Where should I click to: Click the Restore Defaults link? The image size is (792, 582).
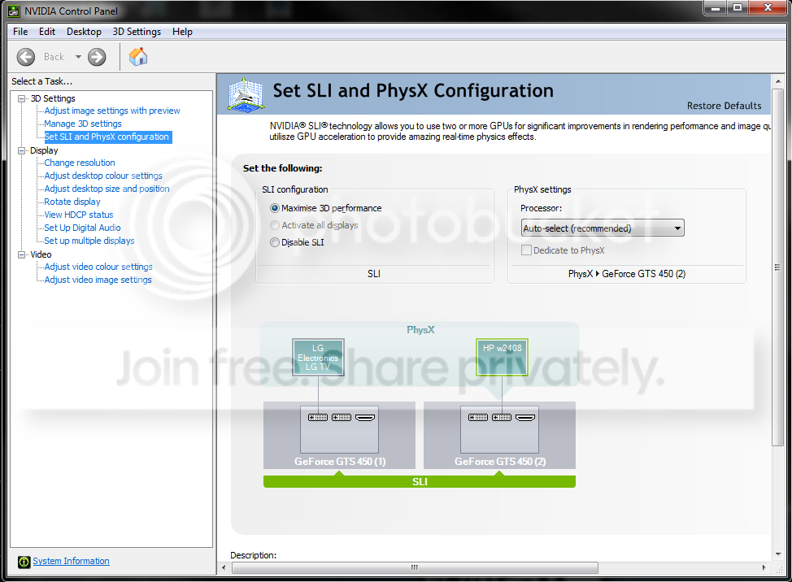724,106
